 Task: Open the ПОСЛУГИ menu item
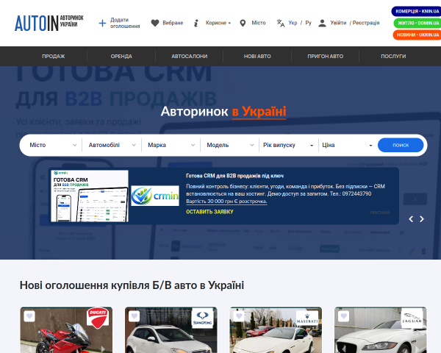pos(393,57)
